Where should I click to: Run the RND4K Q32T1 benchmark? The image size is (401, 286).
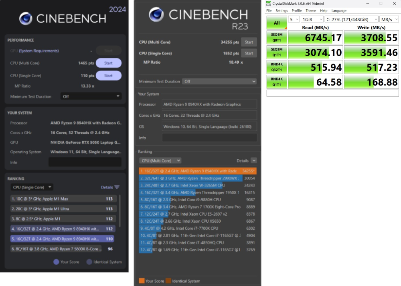276,67
